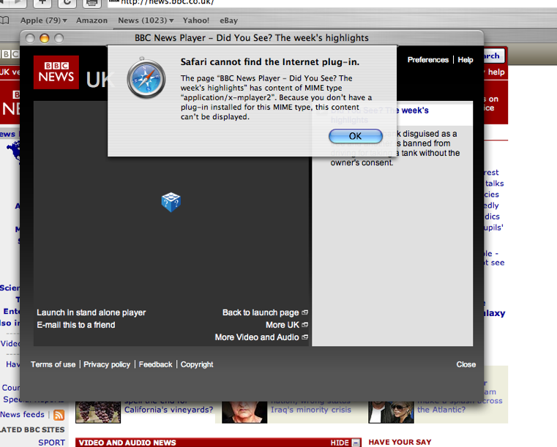
Task: Click the VIDEO AND AUDIO NEWS heading
Action: [x=127, y=443]
